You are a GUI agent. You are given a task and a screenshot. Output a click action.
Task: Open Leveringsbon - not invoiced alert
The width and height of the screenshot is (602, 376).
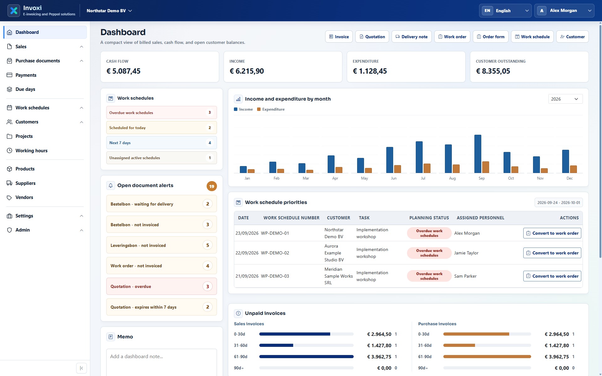pos(161,245)
